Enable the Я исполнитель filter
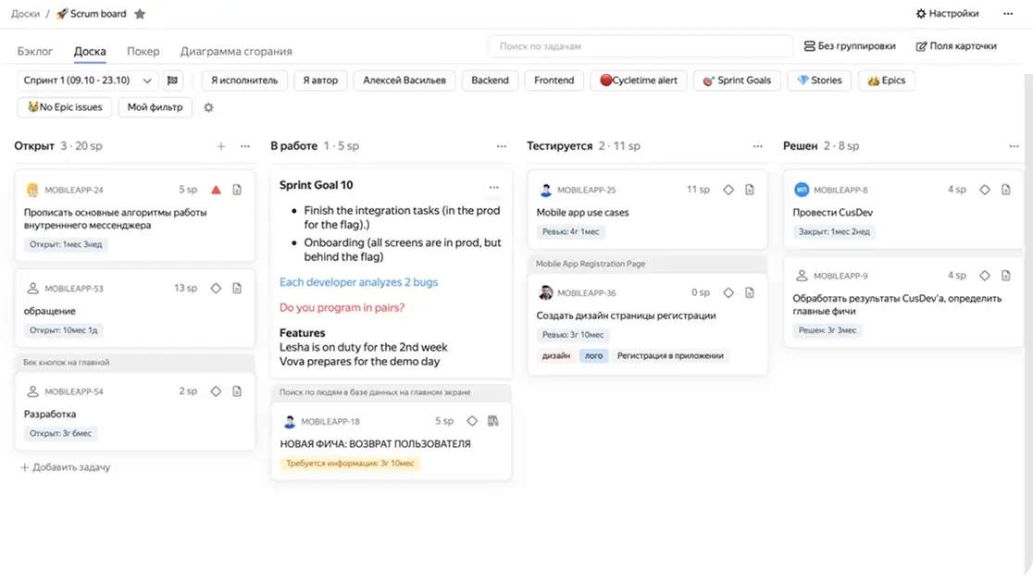Image resolution: width=1033 pixels, height=582 pixels. [x=244, y=80]
